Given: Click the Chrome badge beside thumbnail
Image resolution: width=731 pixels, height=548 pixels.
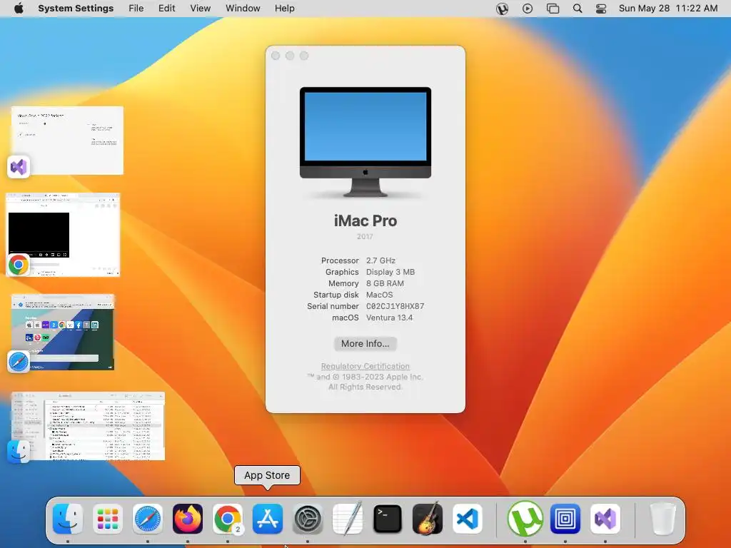Looking at the screenshot, I should pos(19,265).
